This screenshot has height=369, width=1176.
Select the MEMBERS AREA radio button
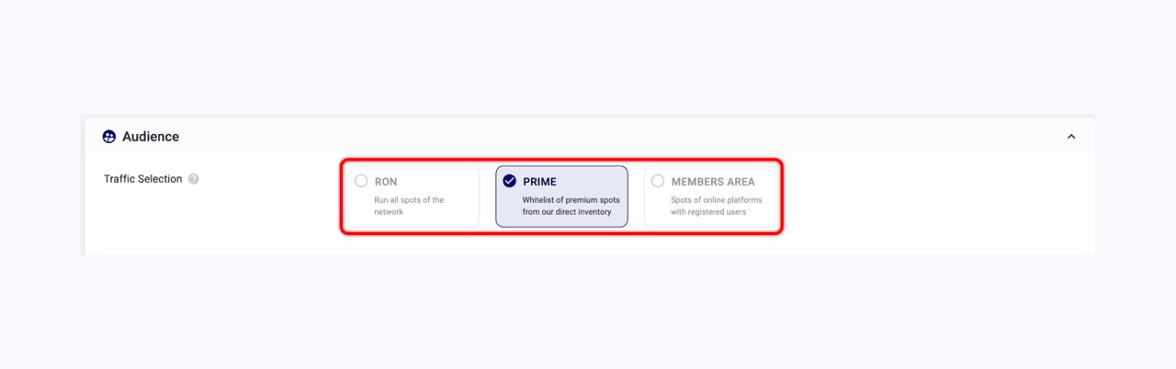(658, 181)
